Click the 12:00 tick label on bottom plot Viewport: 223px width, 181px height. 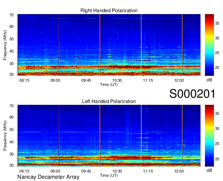click(179, 171)
